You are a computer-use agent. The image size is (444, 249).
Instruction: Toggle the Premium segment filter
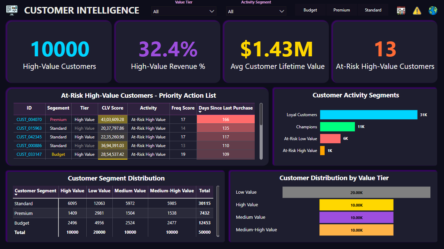[341, 10]
